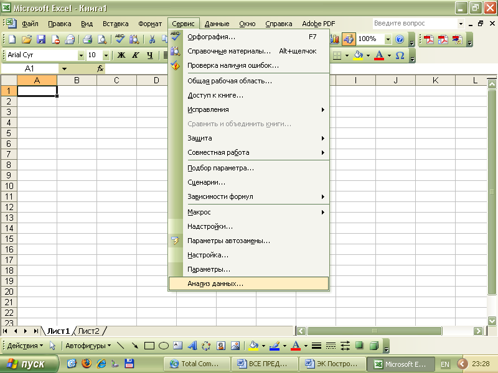This screenshot has width=498, height=373.
Task: Convert to Adobe PDF and email icon
Action: [443, 40]
